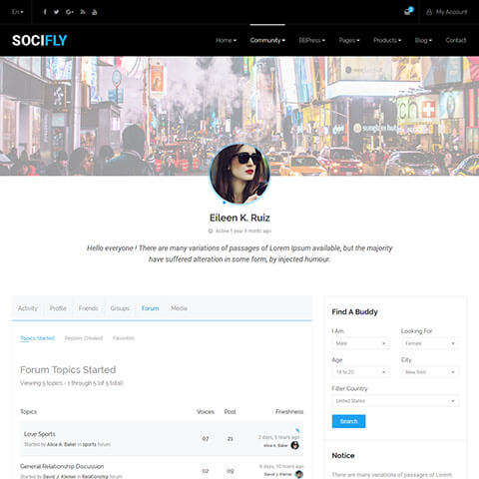
Task: Open the Love Sports topic link
Action: click(40, 434)
